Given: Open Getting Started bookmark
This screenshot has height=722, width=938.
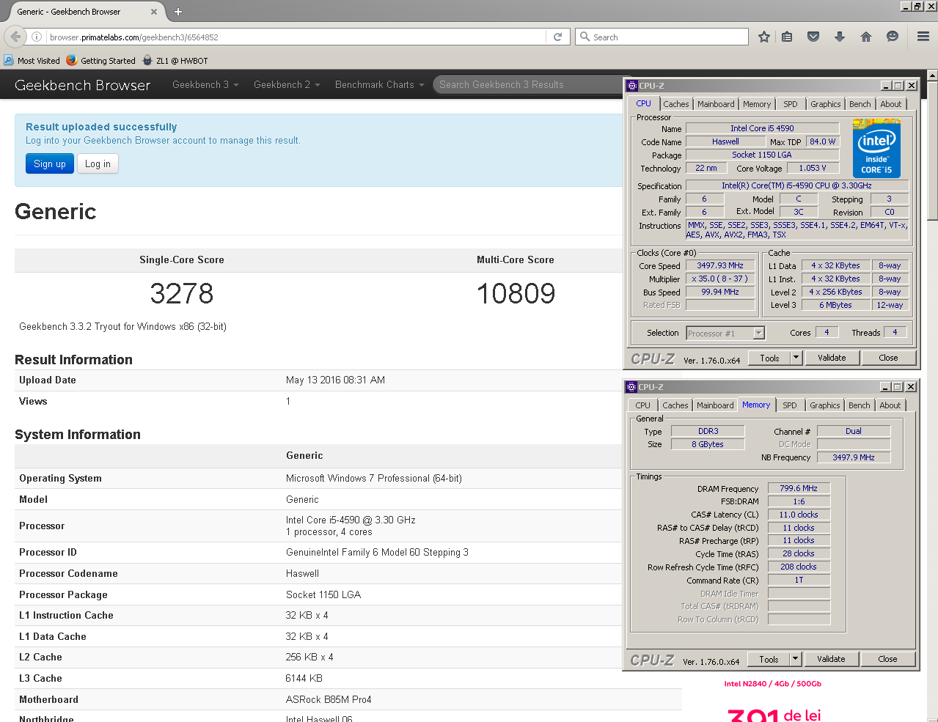Looking at the screenshot, I should 101,61.
